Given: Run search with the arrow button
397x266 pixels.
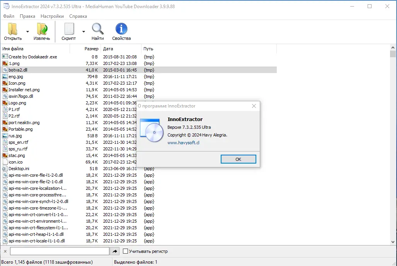Looking at the screenshot, I should tap(115, 251).
